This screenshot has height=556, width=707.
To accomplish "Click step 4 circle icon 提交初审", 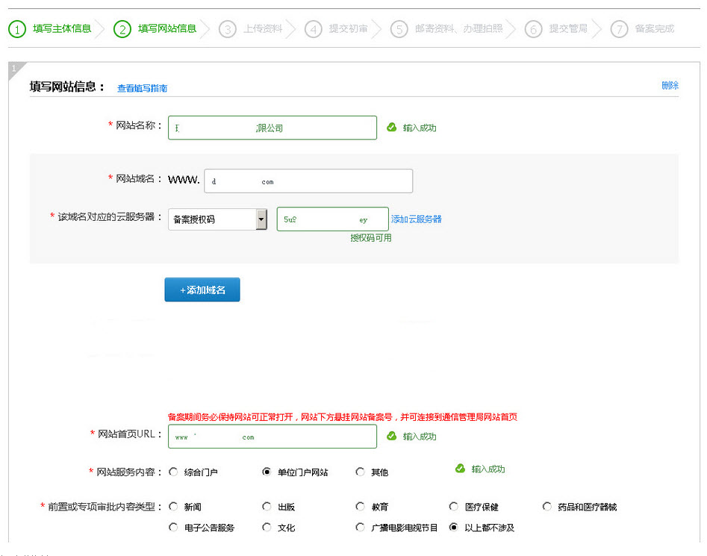I will [314, 29].
